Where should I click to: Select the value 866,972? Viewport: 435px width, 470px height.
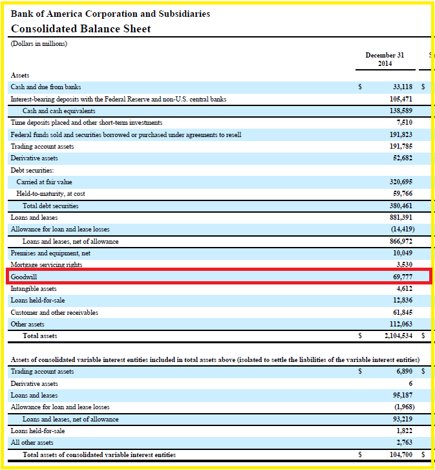pos(401,241)
